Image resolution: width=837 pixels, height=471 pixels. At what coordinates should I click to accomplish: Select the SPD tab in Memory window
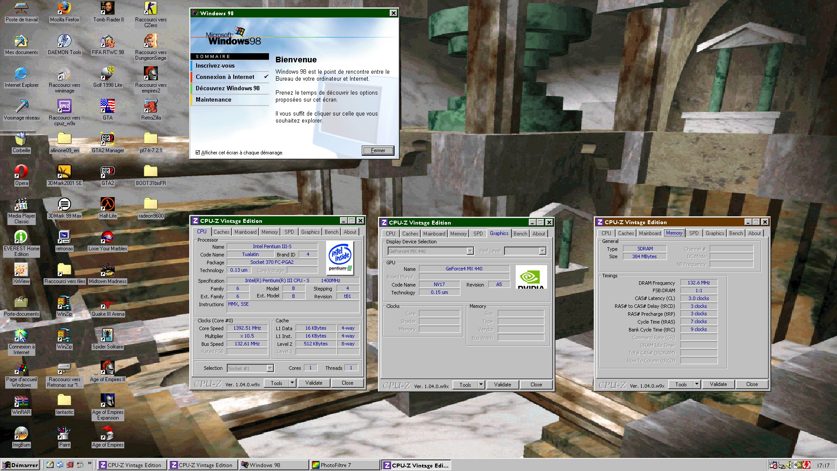pos(694,233)
